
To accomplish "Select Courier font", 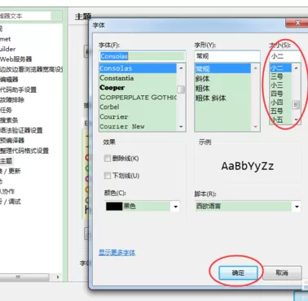I will point(138,117).
